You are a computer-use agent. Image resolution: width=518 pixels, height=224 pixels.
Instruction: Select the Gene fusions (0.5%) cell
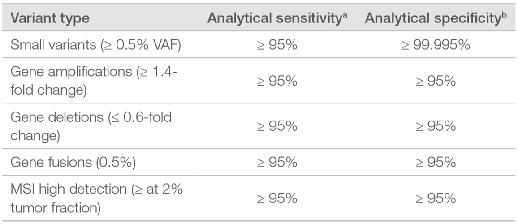click(x=73, y=162)
